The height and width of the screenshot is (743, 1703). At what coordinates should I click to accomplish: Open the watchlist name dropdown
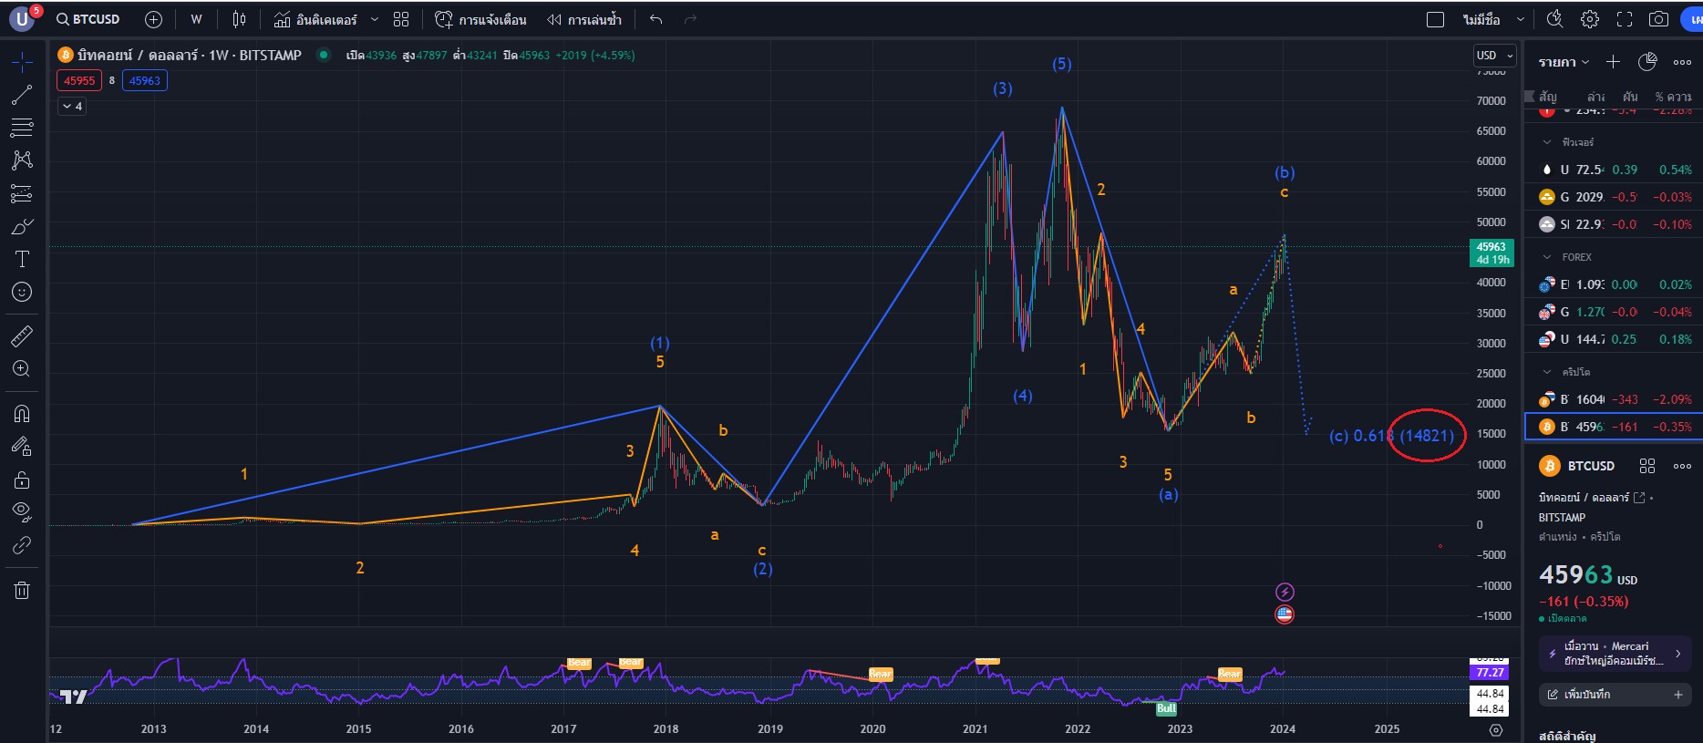click(1564, 62)
